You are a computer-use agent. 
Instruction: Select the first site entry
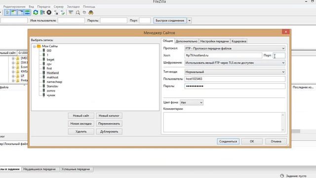[49, 68]
